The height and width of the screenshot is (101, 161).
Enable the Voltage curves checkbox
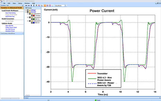point(28,10)
